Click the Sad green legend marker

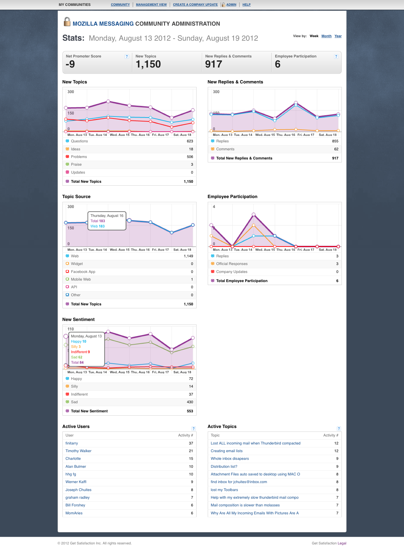67,402
